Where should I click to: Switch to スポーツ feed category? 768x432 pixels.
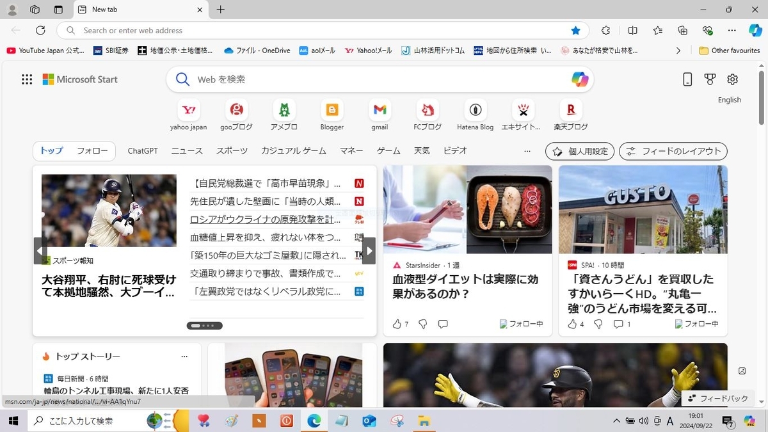pyautogui.click(x=232, y=151)
